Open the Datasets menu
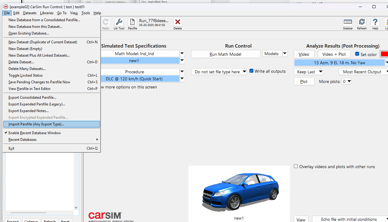 [x=30, y=13]
